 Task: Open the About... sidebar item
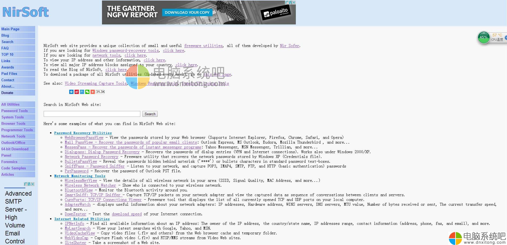pos(18,86)
